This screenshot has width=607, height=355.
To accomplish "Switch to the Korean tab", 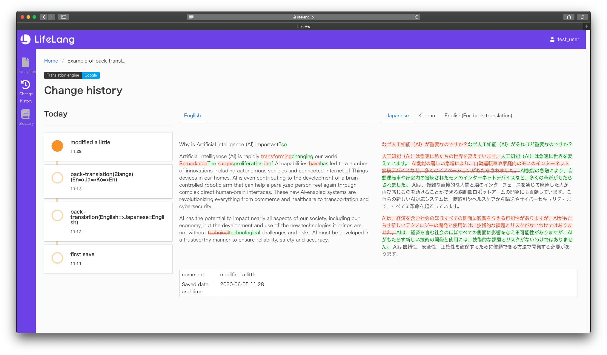I will point(426,116).
